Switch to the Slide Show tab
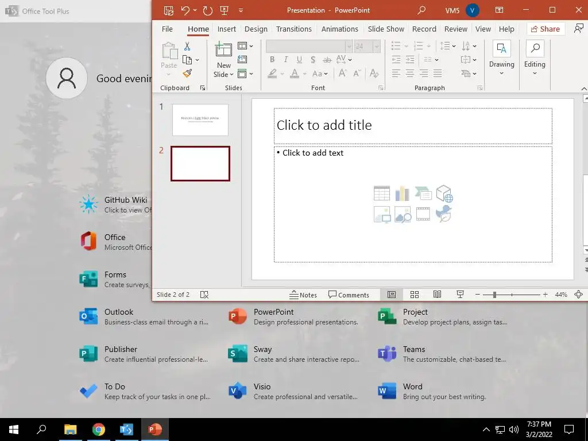Image resolution: width=588 pixels, height=441 pixels. [386, 29]
